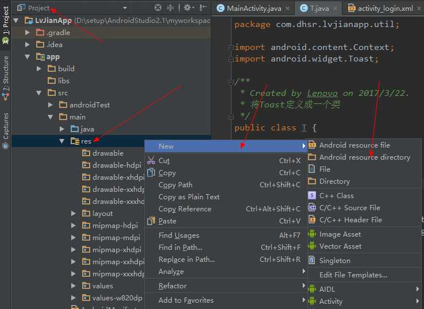Collapse the app module node
This screenshot has height=309, width=424.
[x=28, y=56]
